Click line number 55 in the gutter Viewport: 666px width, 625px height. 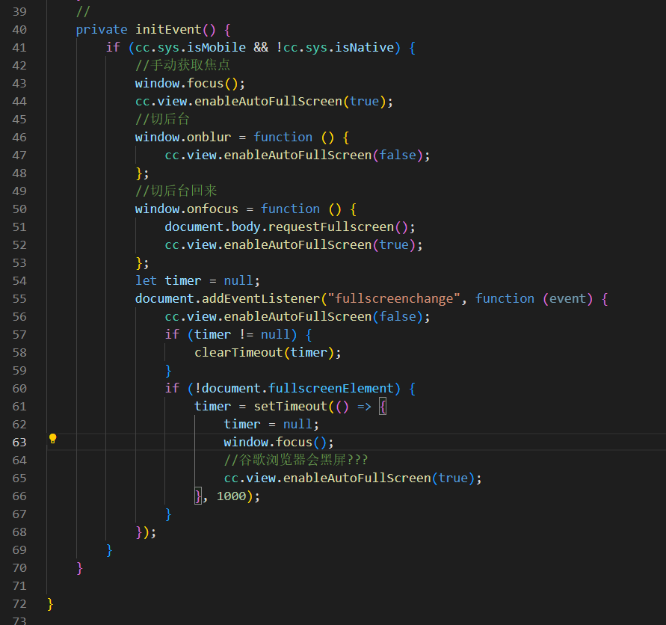click(x=19, y=299)
